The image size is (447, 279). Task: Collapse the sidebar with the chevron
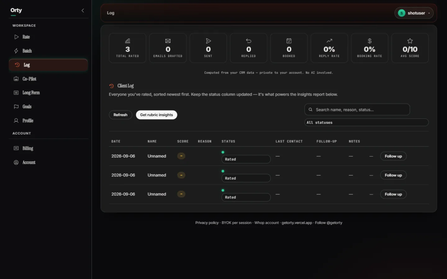pos(83,11)
